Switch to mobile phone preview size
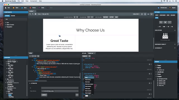Screen dimensions: 179x100 pos(142,14)
